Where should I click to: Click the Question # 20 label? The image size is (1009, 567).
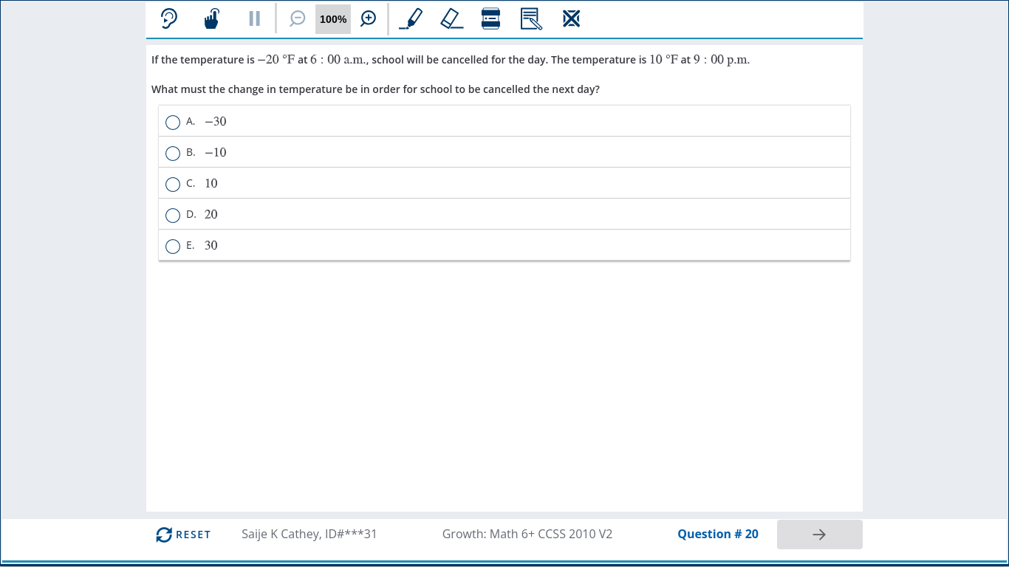[718, 534]
